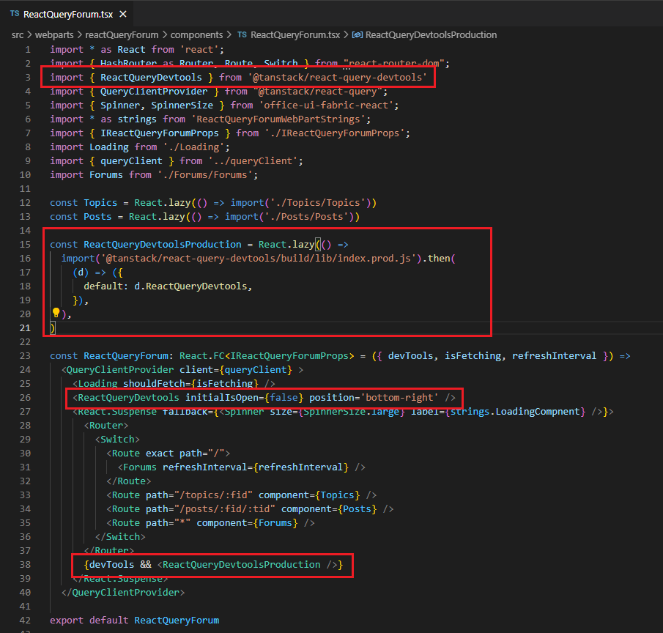Open the src breadcrumb folder
Image resolution: width=663 pixels, height=633 pixels.
[18, 34]
